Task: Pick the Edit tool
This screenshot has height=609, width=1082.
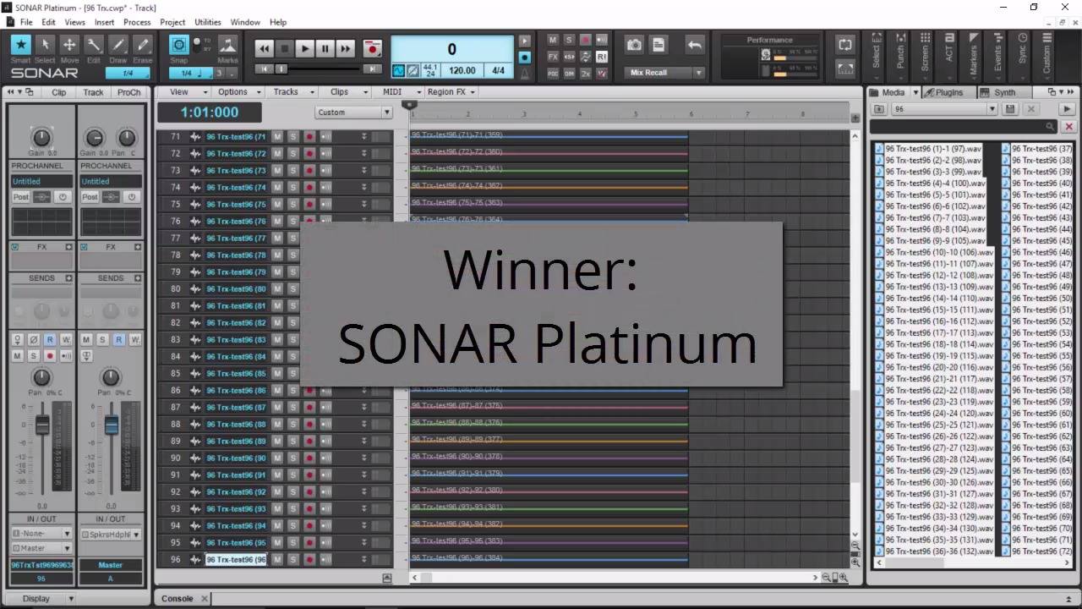Action: (94, 46)
